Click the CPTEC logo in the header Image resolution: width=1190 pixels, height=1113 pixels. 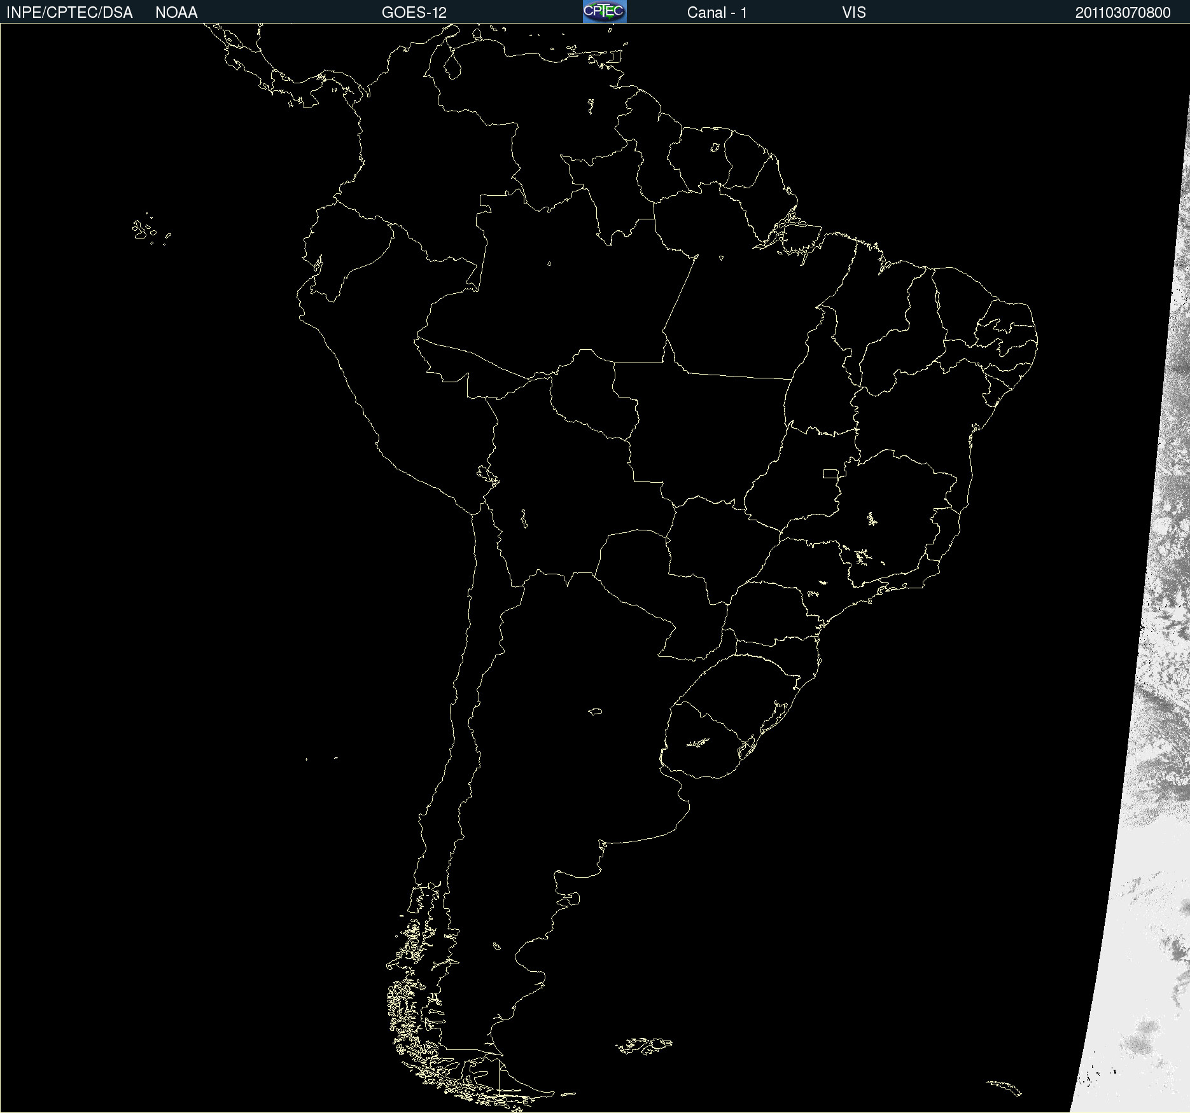click(x=605, y=11)
